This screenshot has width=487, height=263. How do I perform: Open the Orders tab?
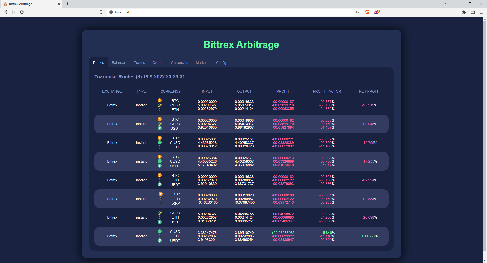coord(158,63)
